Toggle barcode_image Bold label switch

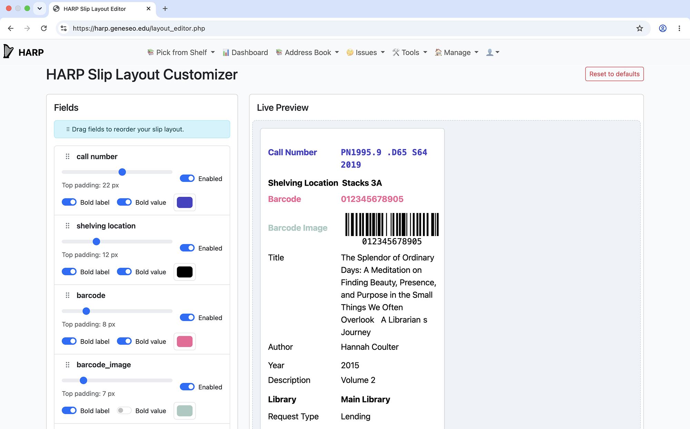tap(69, 411)
